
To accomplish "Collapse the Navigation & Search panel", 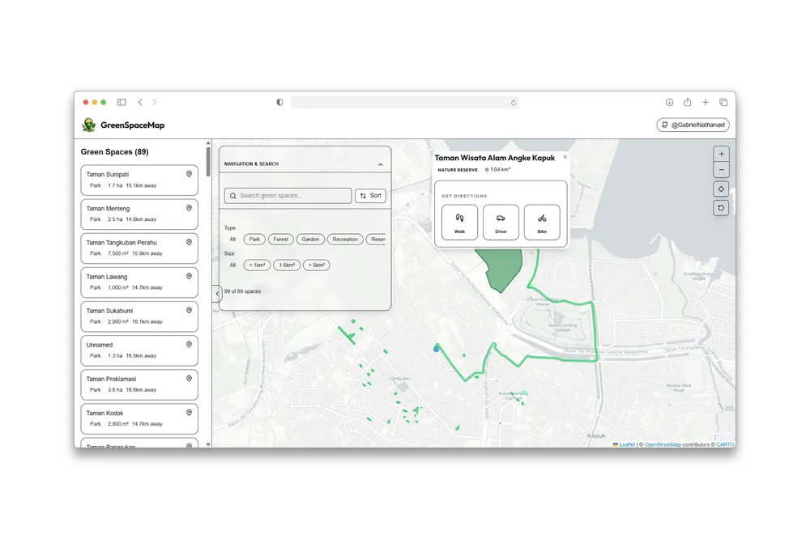I will click(x=381, y=164).
